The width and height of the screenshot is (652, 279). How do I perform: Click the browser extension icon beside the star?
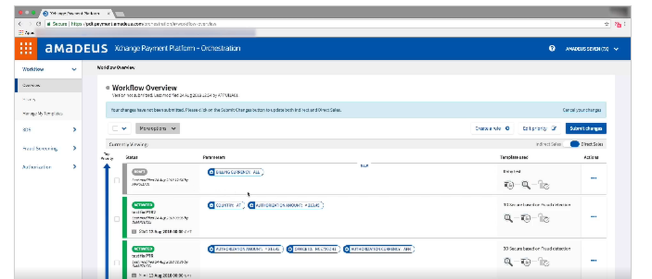pos(618,25)
